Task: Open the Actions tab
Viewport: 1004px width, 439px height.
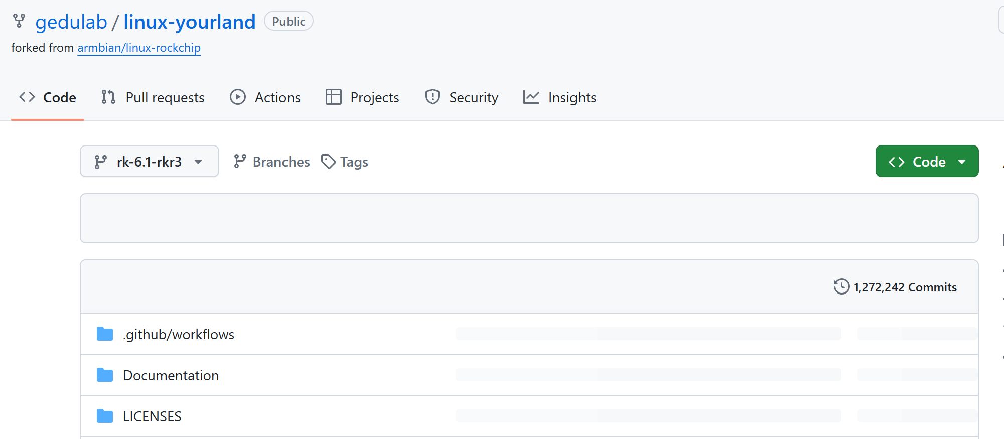Action: click(x=265, y=97)
